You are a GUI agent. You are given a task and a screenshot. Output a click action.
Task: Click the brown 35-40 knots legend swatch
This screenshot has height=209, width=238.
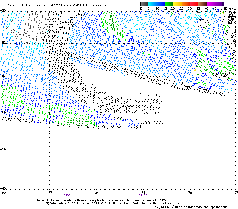coord(203,4)
